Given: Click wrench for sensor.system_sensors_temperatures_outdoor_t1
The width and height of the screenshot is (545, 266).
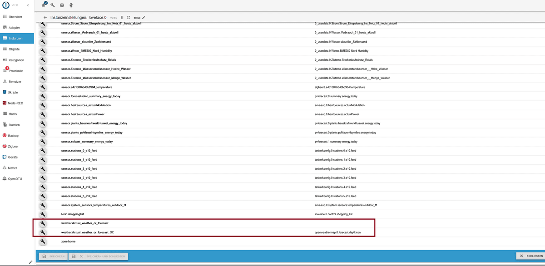Looking at the screenshot, I should point(42,205).
